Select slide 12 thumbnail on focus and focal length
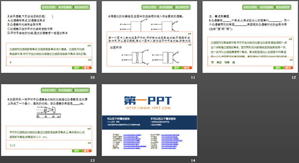This screenshot has width=299, height=163. pyautogui.click(x=250, y=37)
